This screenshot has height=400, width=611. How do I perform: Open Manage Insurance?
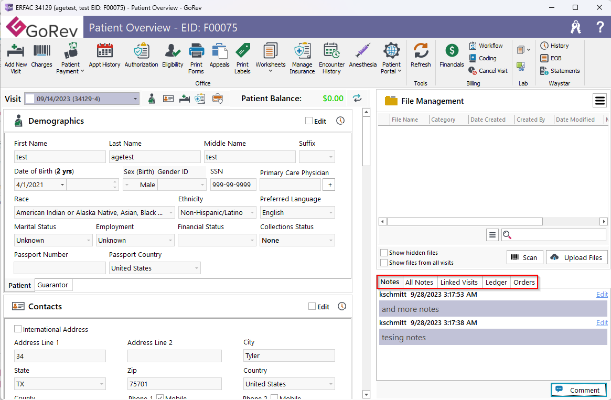tap(302, 58)
